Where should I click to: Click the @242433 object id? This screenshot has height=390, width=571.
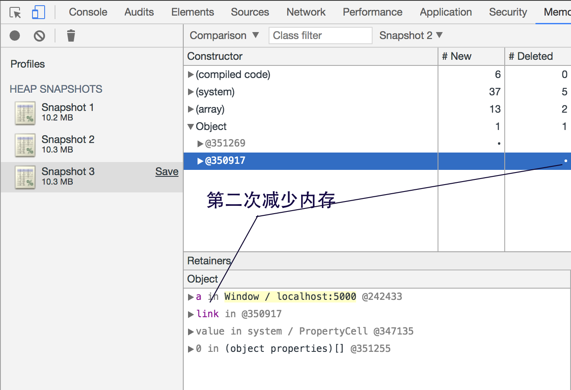(x=382, y=296)
